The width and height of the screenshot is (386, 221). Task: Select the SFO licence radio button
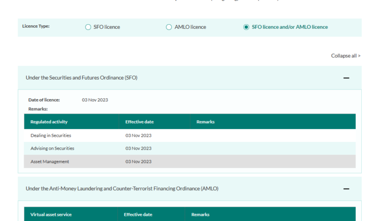[x=88, y=27]
